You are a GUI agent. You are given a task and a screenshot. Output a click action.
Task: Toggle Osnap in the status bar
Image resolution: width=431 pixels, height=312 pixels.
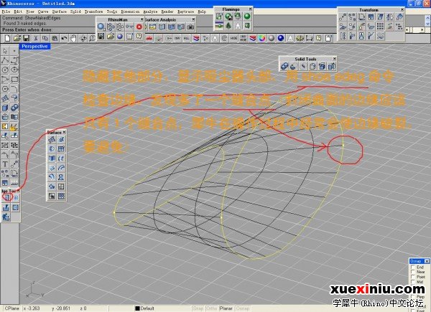242,308
